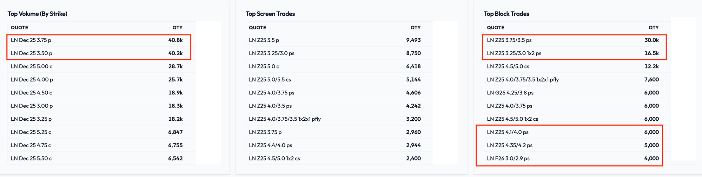The width and height of the screenshot is (702, 177).
Task: Click the 40.2k quantity in Top Volume
Action: coord(175,53)
